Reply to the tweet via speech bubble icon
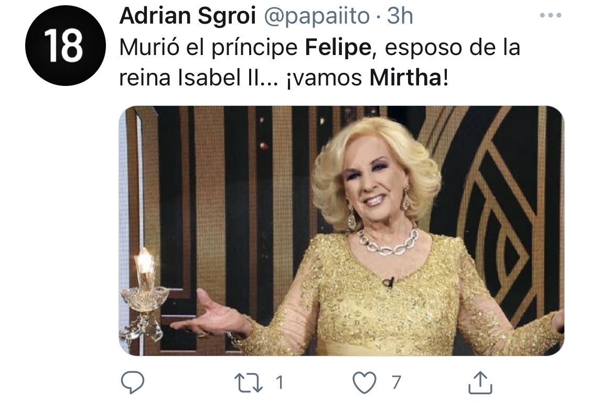This screenshot has width=590, height=403. [x=133, y=383]
